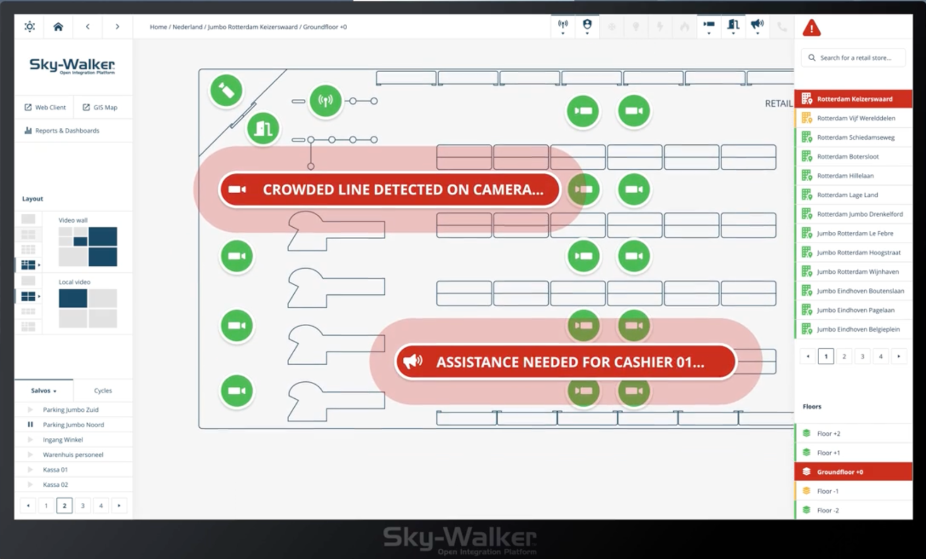The image size is (926, 559).
Task: Switch to Floor -2
Action: point(854,510)
